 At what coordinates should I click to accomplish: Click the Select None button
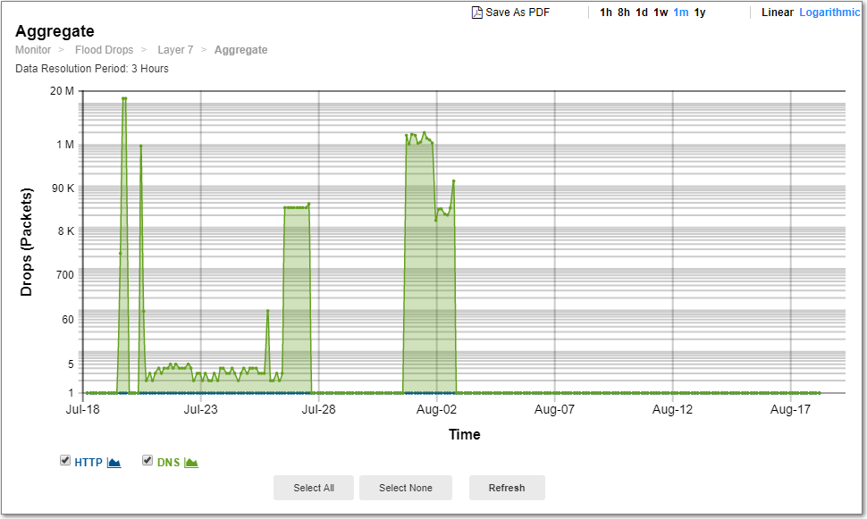click(x=406, y=488)
